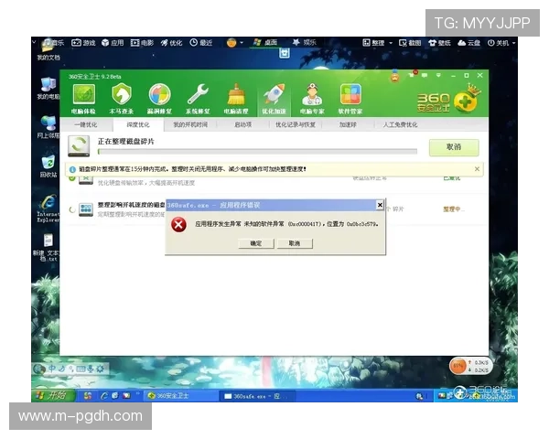Open the 网上邻居 desktop icon

48,127
